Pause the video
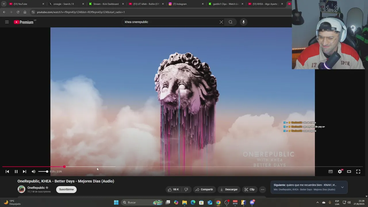368x207 pixels. click(16, 172)
